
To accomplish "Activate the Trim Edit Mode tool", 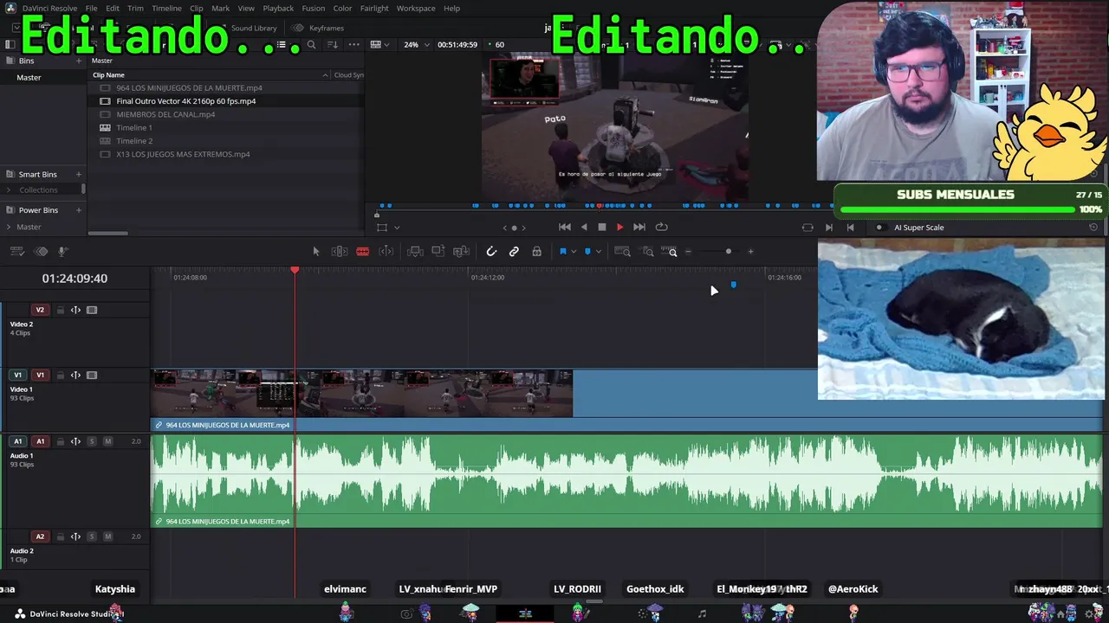I will tap(340, 252).
